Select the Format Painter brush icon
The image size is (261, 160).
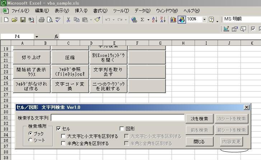point(97,20)
